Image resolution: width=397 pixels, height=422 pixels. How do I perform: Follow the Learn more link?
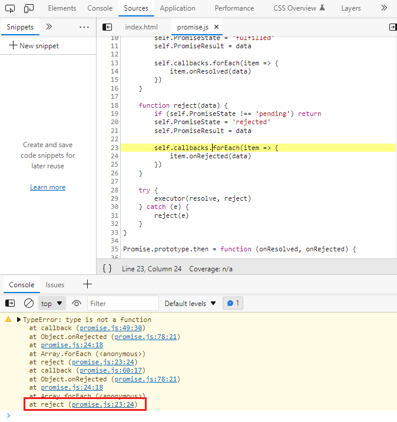click(48, 187)
